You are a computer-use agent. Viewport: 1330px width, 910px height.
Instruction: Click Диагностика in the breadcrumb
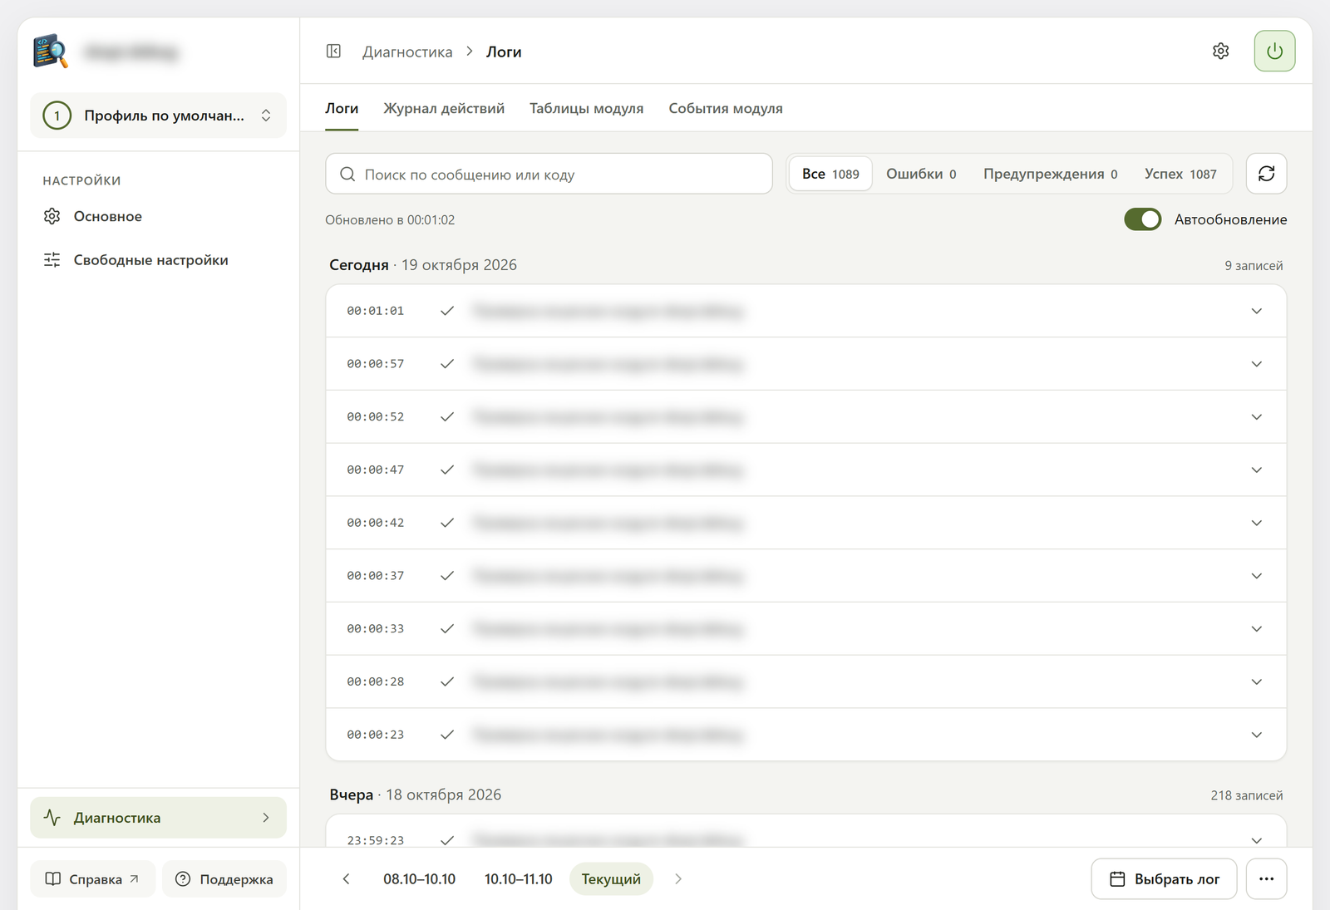[407, 52]
